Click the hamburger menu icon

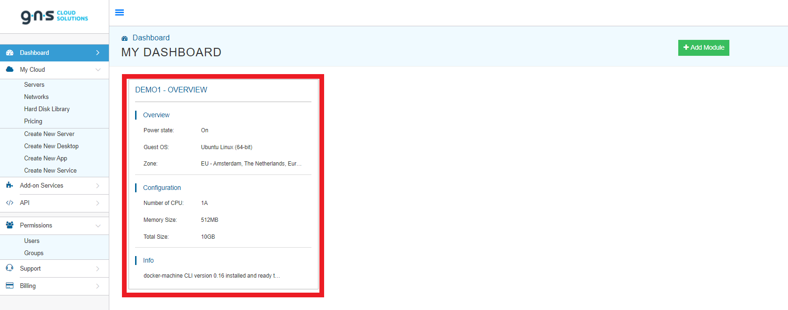pyautogui.click(x=120, y=13)
